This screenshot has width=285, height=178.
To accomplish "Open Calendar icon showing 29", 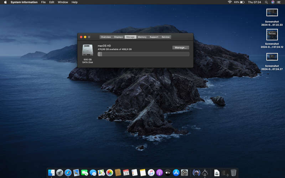I will (x=126, y=173).
